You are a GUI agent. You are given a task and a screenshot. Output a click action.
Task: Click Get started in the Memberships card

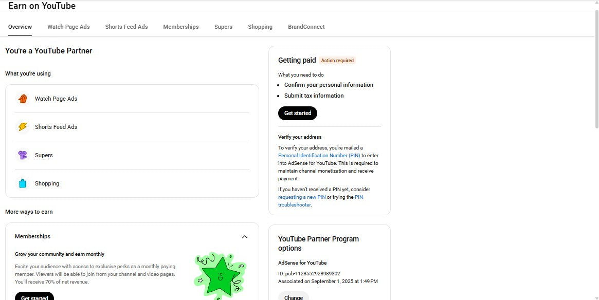pyautogui.click(x=34, y=297)
